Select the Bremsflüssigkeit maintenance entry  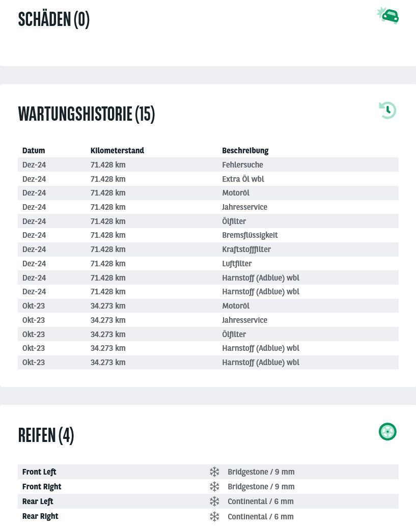249,235
